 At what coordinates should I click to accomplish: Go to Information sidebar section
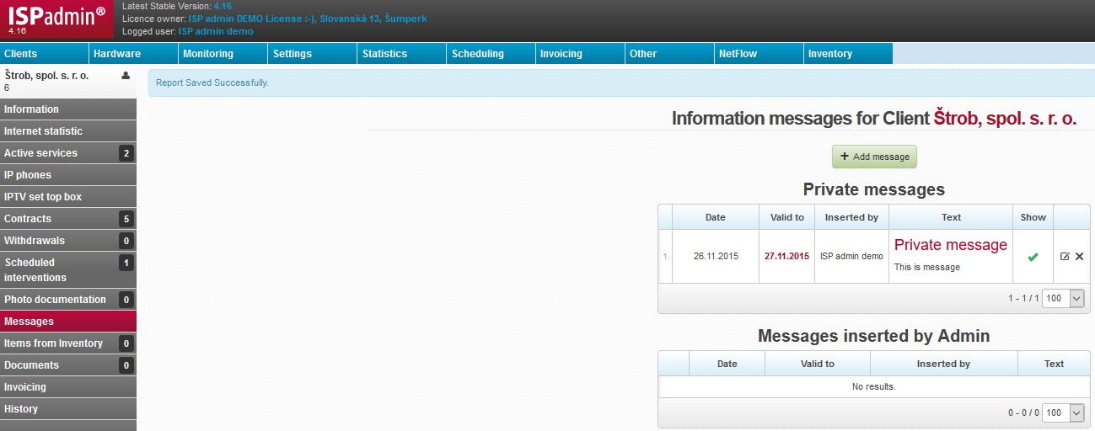(x=68, y=109)
